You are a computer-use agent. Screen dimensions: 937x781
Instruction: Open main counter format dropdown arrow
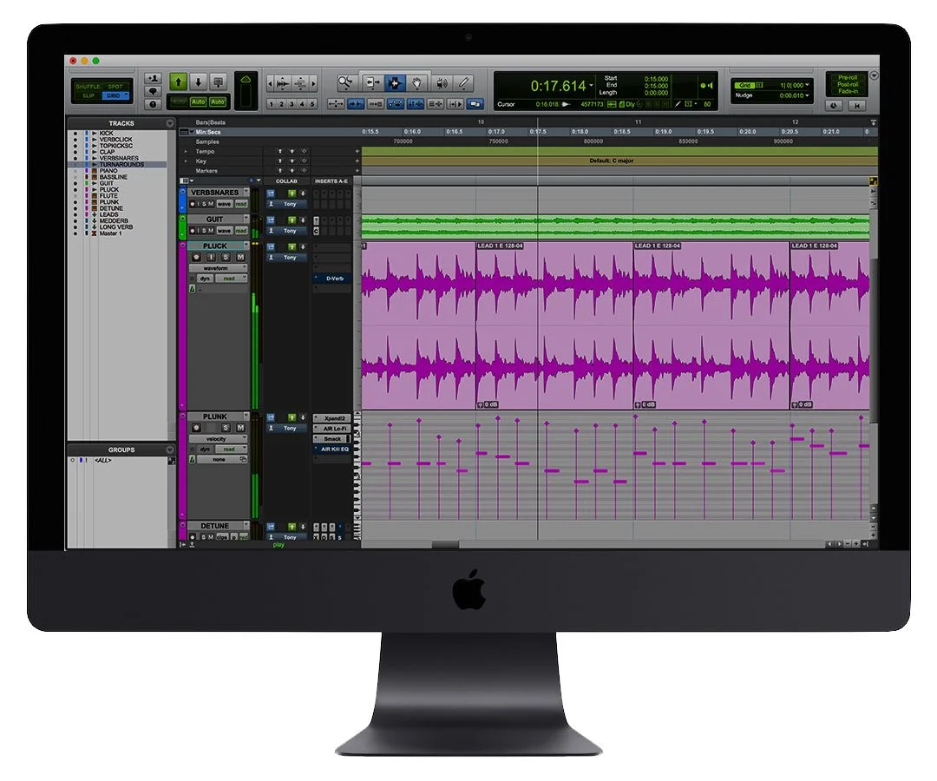click(x=591, y=85)
